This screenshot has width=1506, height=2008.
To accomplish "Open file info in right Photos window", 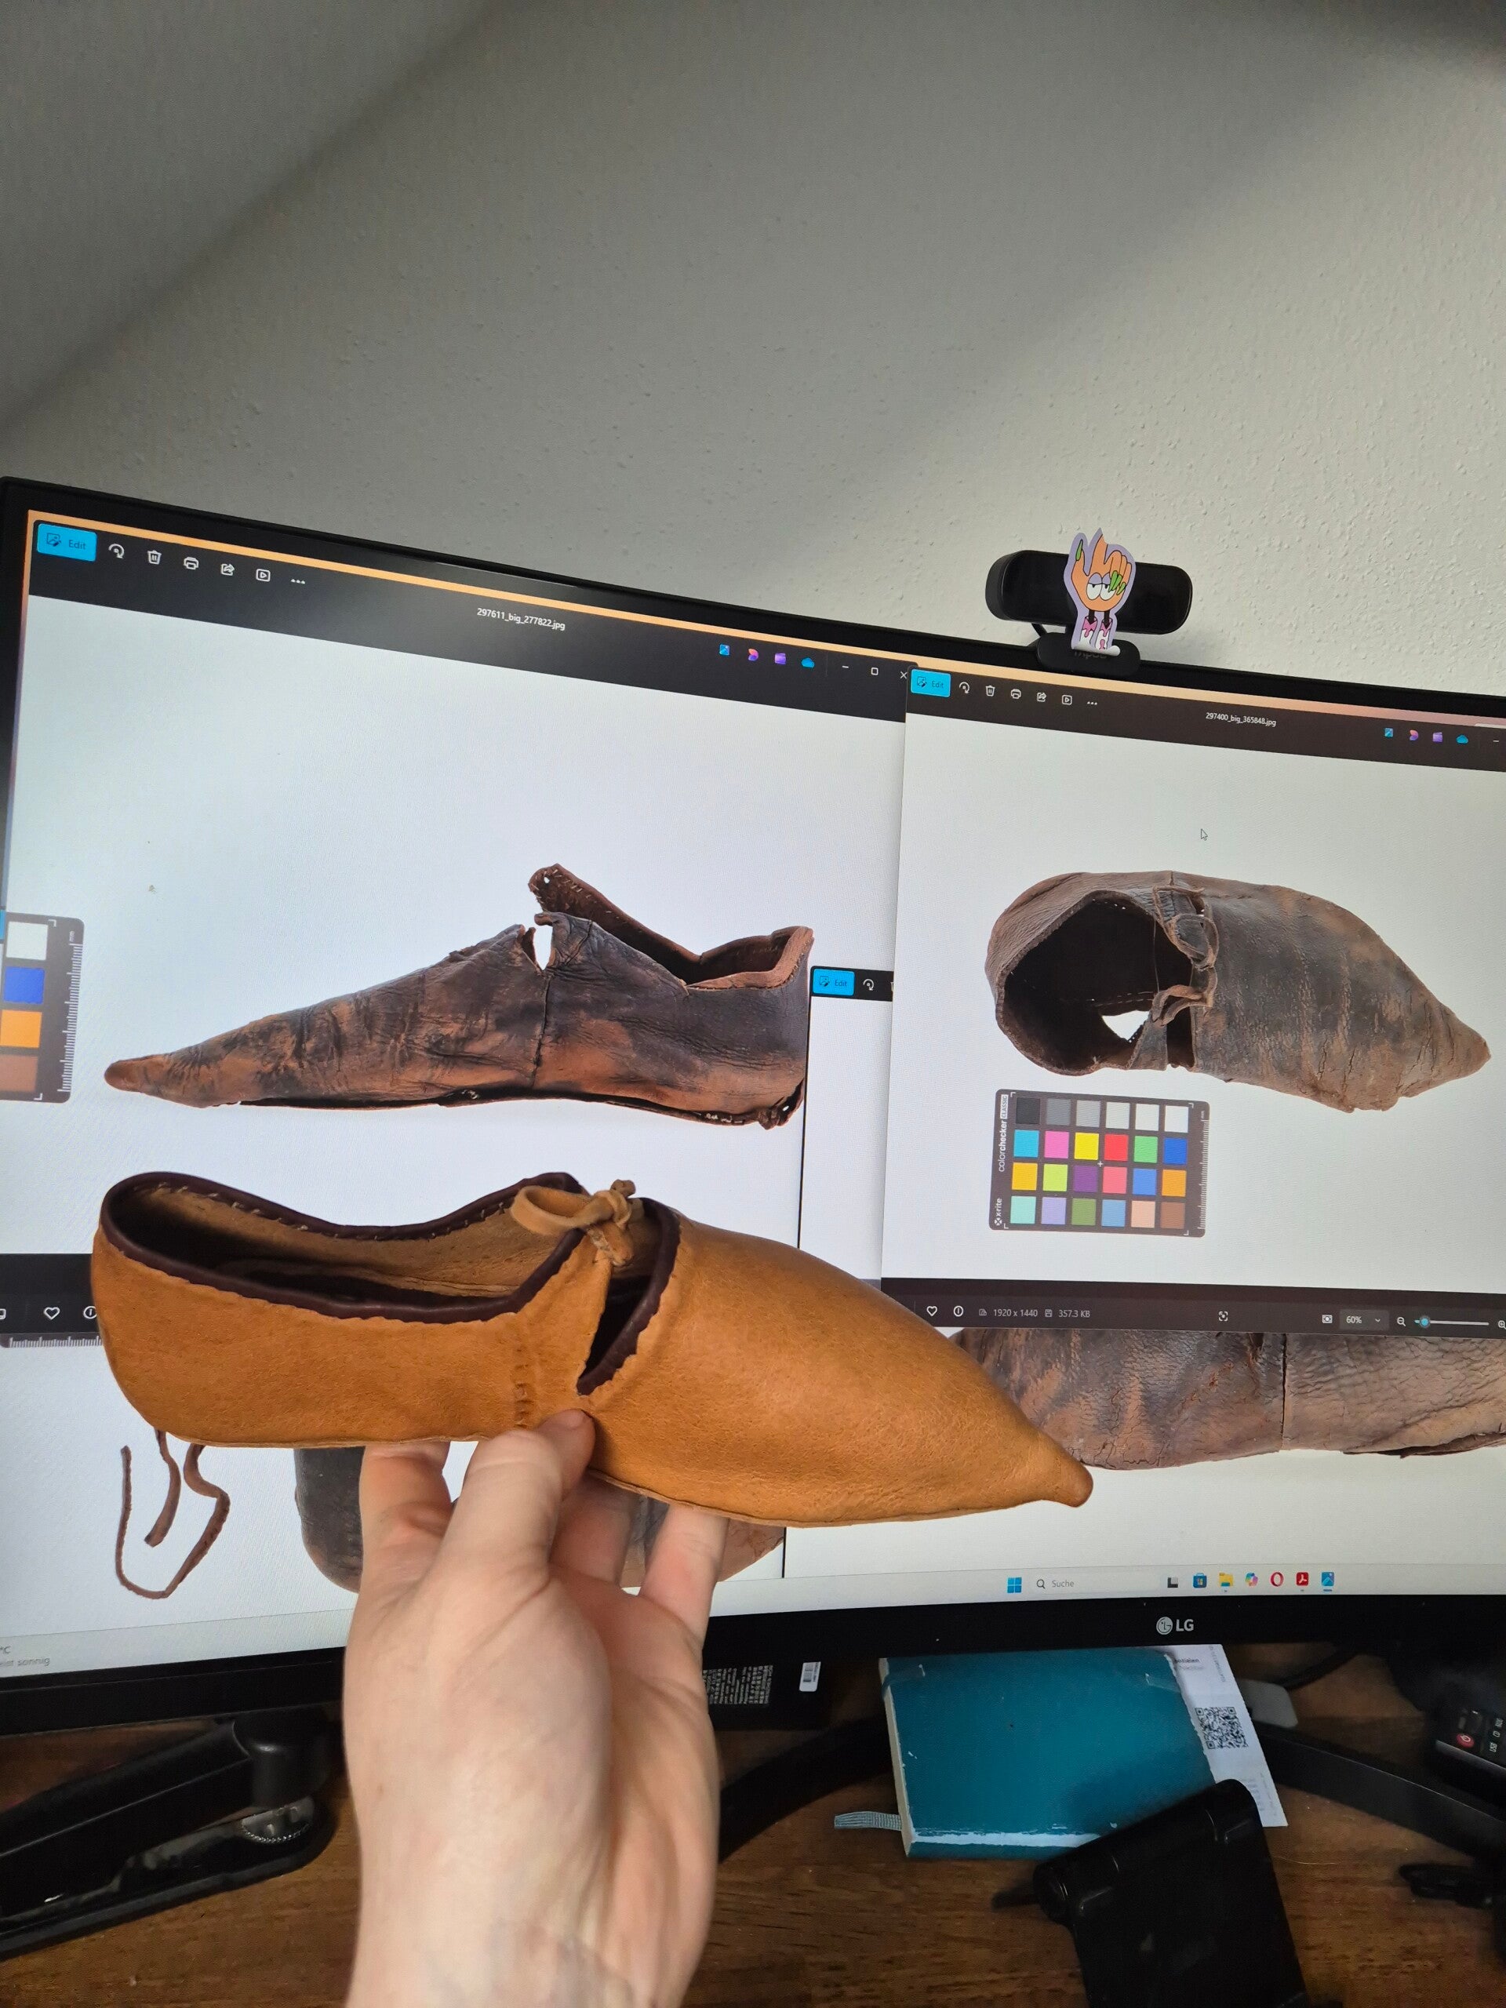I will click(x=958, y=1311).
